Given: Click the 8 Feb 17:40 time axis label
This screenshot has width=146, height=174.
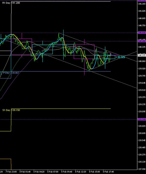Looking at the screenshot, I should tap(108, 172).
